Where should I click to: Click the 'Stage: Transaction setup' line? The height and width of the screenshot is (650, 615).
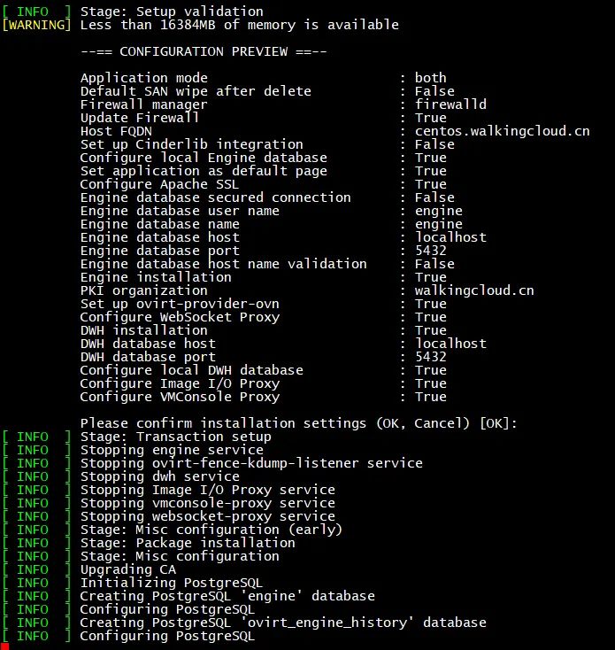[175, 437]
